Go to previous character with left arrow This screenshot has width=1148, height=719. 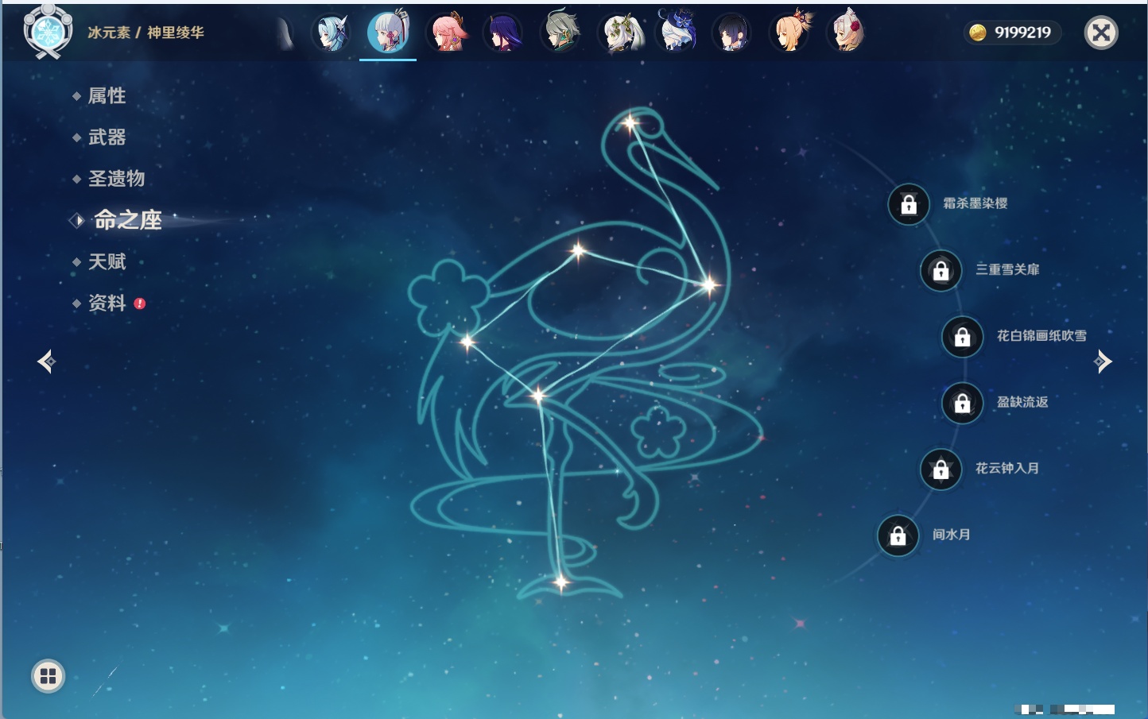coord(46,361)
